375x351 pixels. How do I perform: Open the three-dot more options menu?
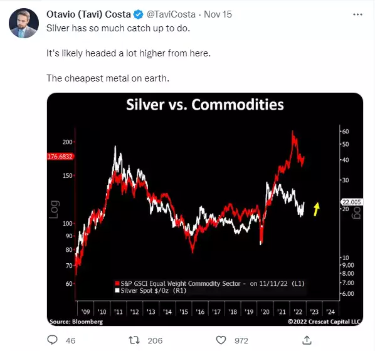pos(357,14)
